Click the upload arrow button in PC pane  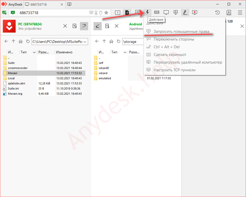click(84, 26)
